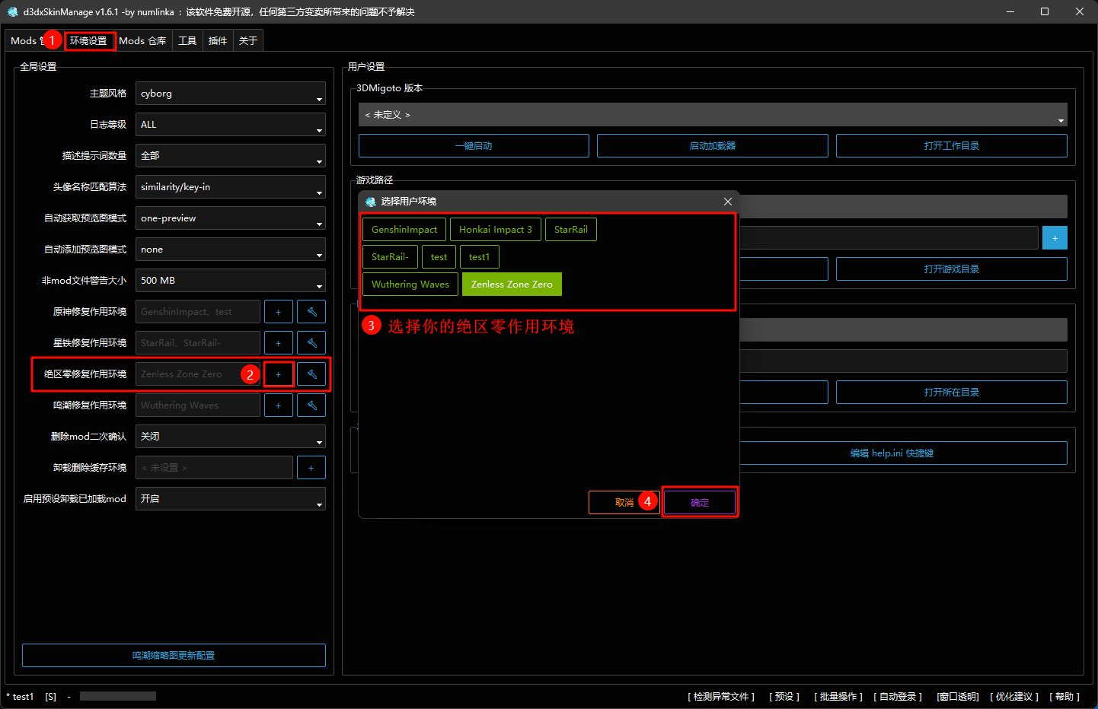Toggle StarRail- environment tag
Screen dimensions: 1098x709
[390, 257]
